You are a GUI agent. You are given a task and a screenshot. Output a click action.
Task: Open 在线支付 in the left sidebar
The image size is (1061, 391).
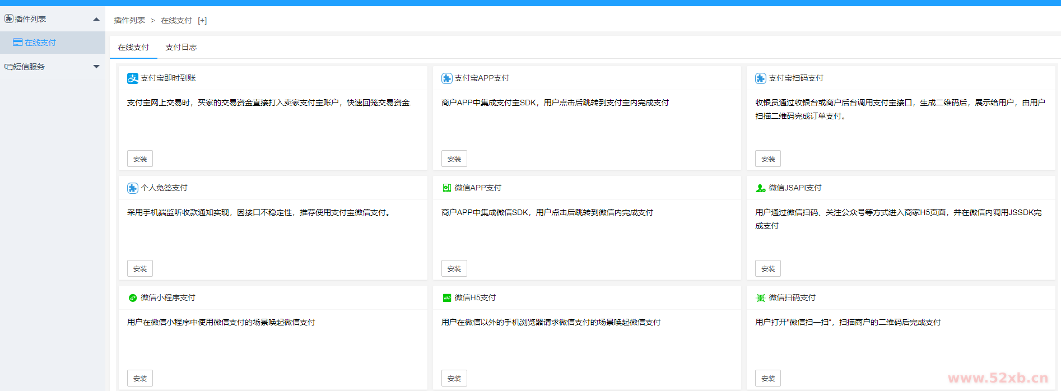click(x=40, y=43)
